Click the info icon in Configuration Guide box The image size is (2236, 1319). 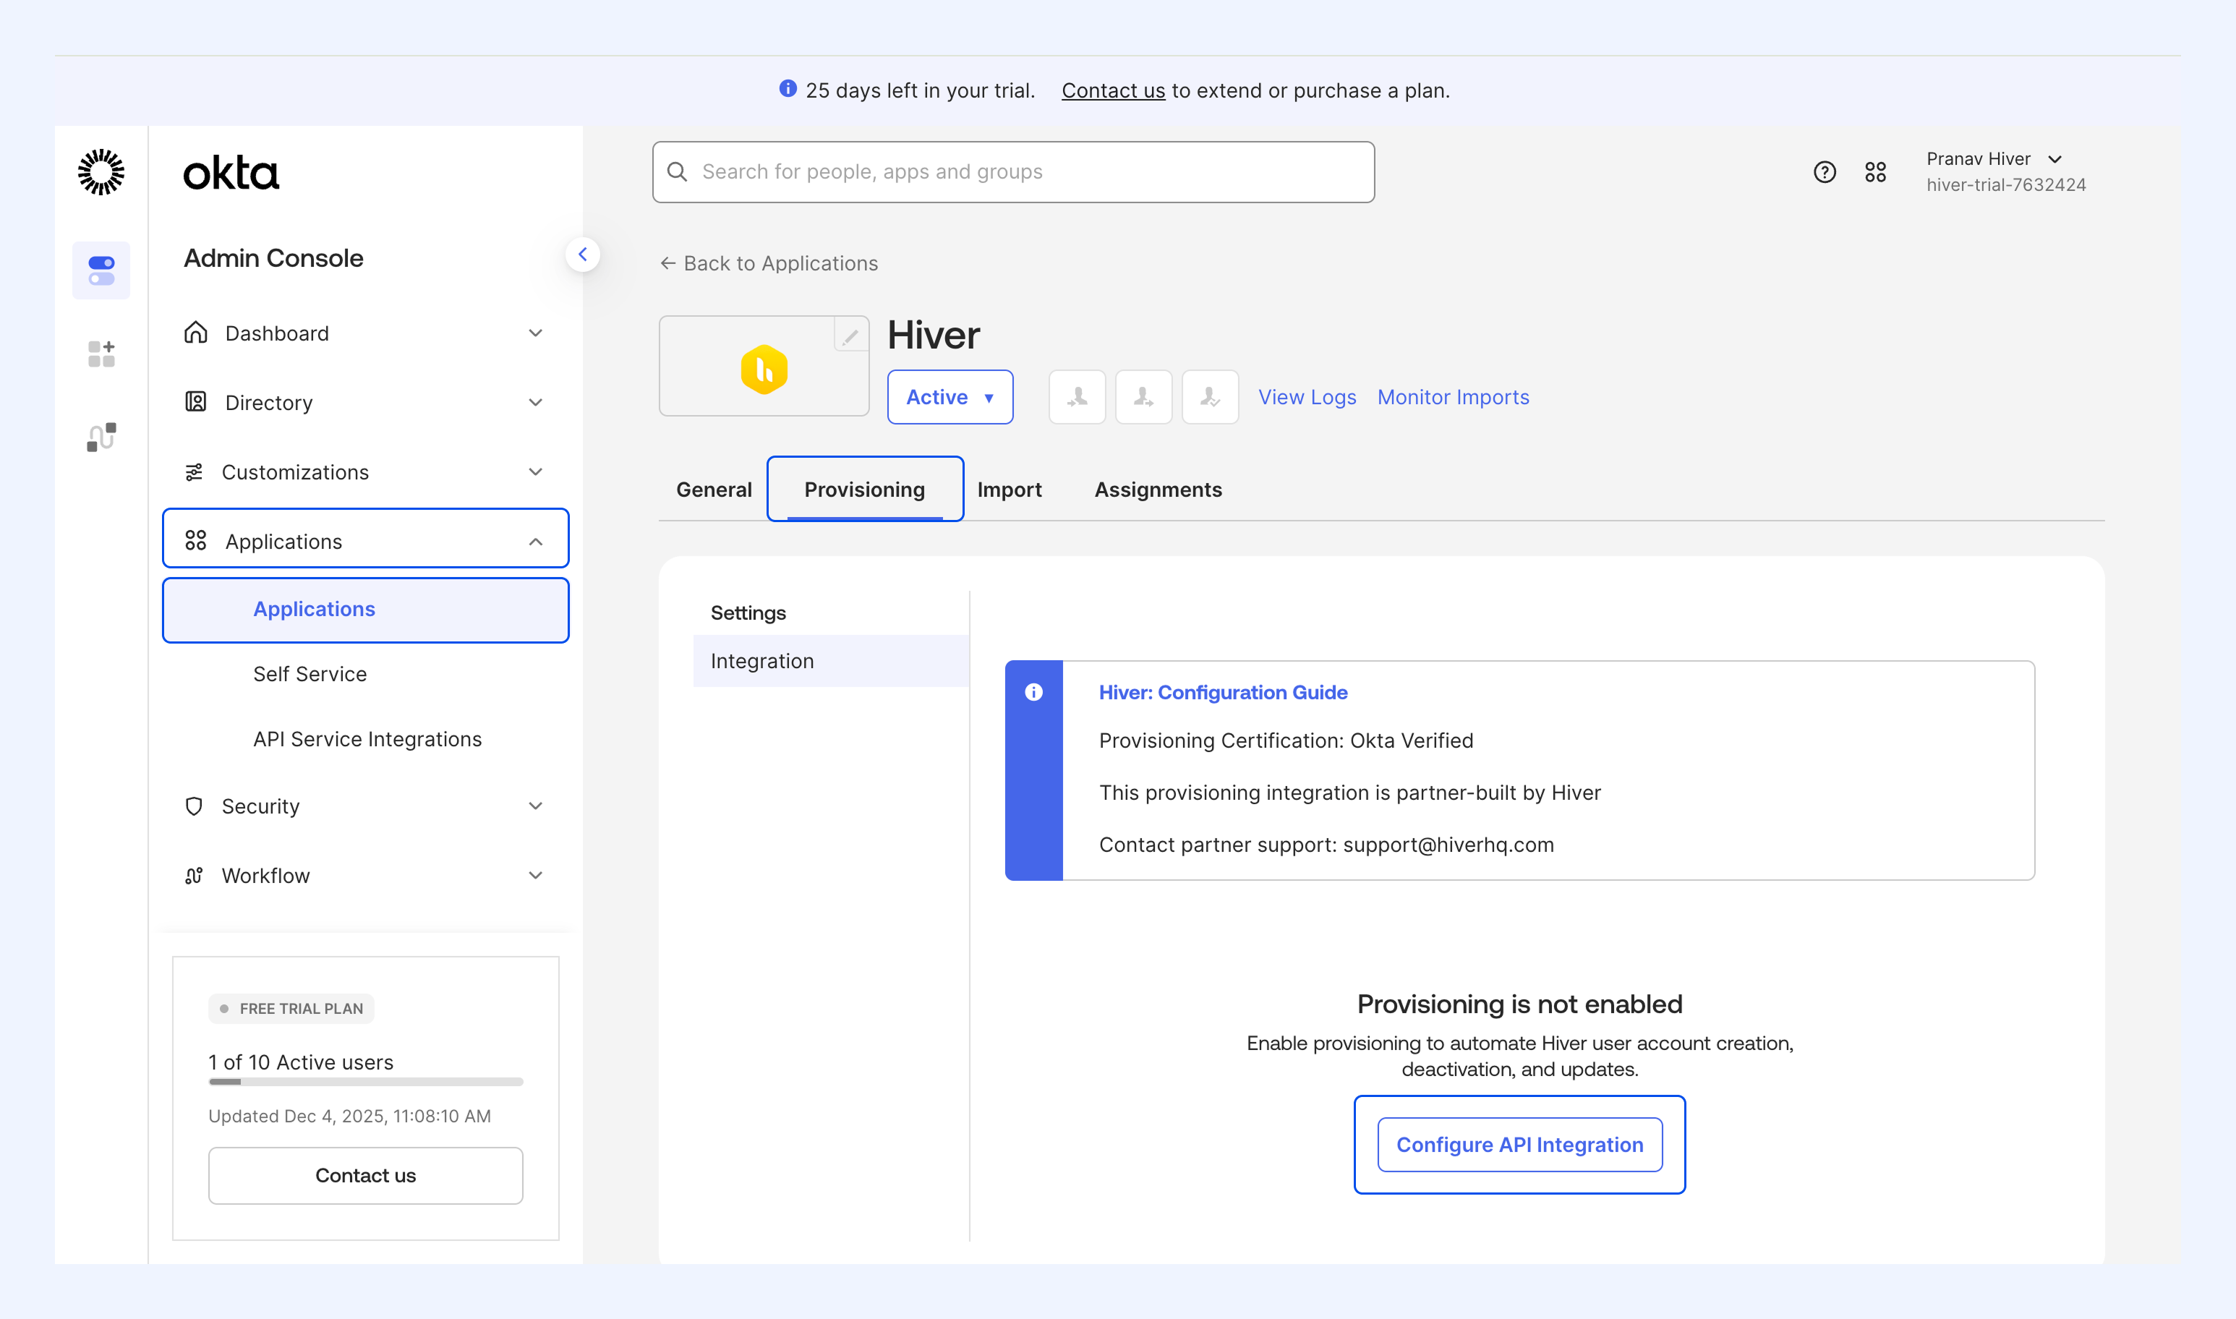coord(1033,692)
